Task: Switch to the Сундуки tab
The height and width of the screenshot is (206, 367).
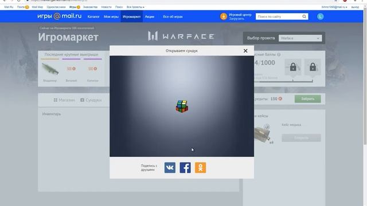Action: tap(91, 100)
